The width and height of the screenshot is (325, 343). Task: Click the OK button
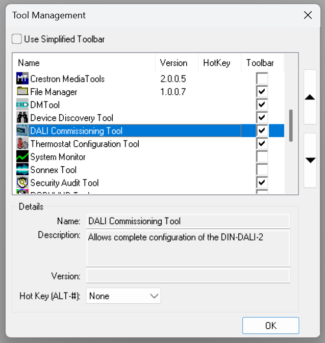pyautogui.click(x=270, y=326)
